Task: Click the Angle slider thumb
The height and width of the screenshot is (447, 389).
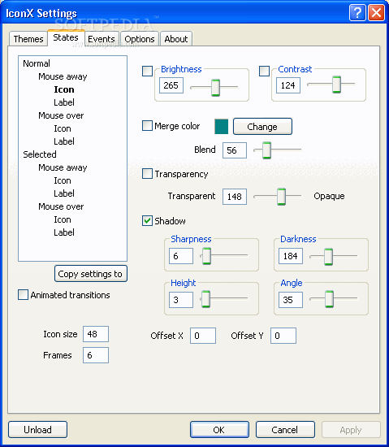Action: 329,299
